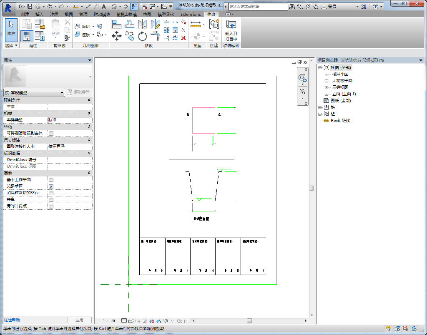Activate the Rotate tool icon
The height and width of the screenshot is (335, 427).
pos(143,36)
